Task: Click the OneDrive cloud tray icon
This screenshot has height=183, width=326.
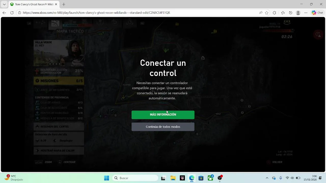Action: pyautogui.click(x=274, y=178)
